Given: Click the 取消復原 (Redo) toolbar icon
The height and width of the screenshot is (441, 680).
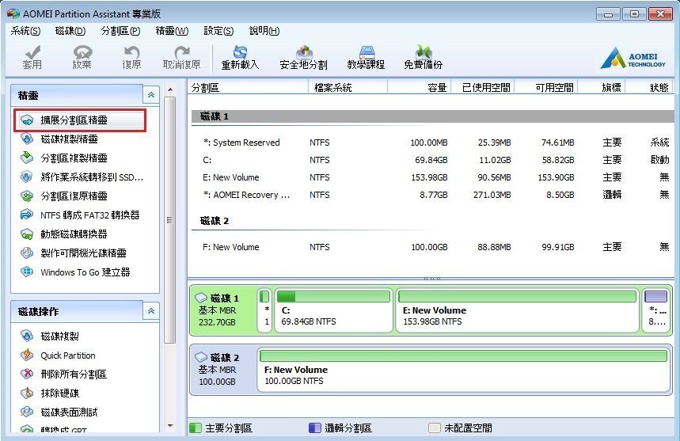Looking at the screenshot, I should 181,57.
